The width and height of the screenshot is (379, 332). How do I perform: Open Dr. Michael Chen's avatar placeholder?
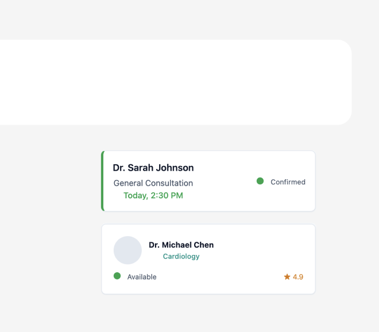pos(127,250)
